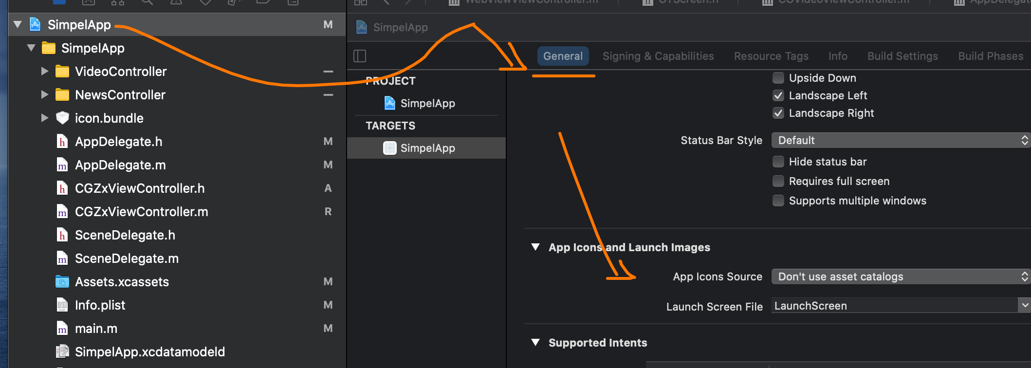Check Requires full screen option
The width and height of the screenshot is (1031, 368).
click(x=778, y=181)
